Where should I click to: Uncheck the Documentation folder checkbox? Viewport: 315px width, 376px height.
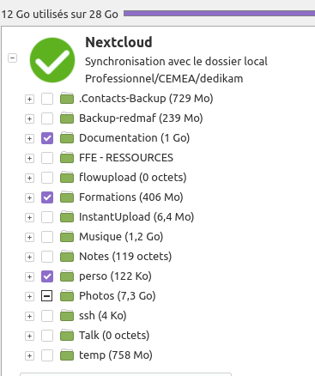click(47, 138)
